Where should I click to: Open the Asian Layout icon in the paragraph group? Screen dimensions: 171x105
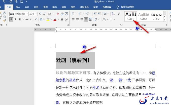pos(105,14)
